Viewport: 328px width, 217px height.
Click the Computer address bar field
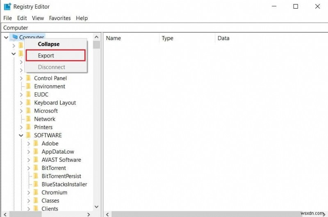tap(164, 28)
